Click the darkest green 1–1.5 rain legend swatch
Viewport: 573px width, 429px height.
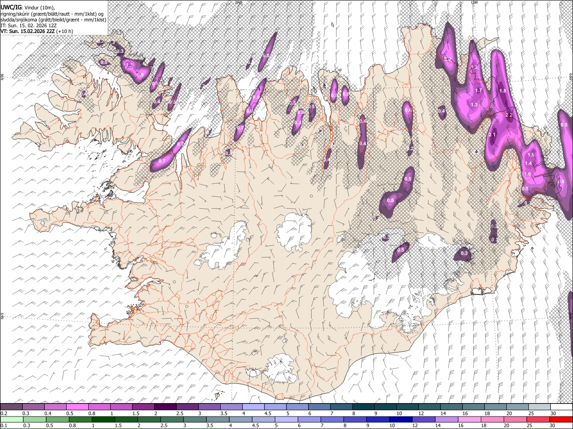(x=103, y=420)
